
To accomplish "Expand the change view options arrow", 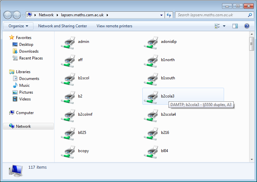I will click(x=224, y=26).
